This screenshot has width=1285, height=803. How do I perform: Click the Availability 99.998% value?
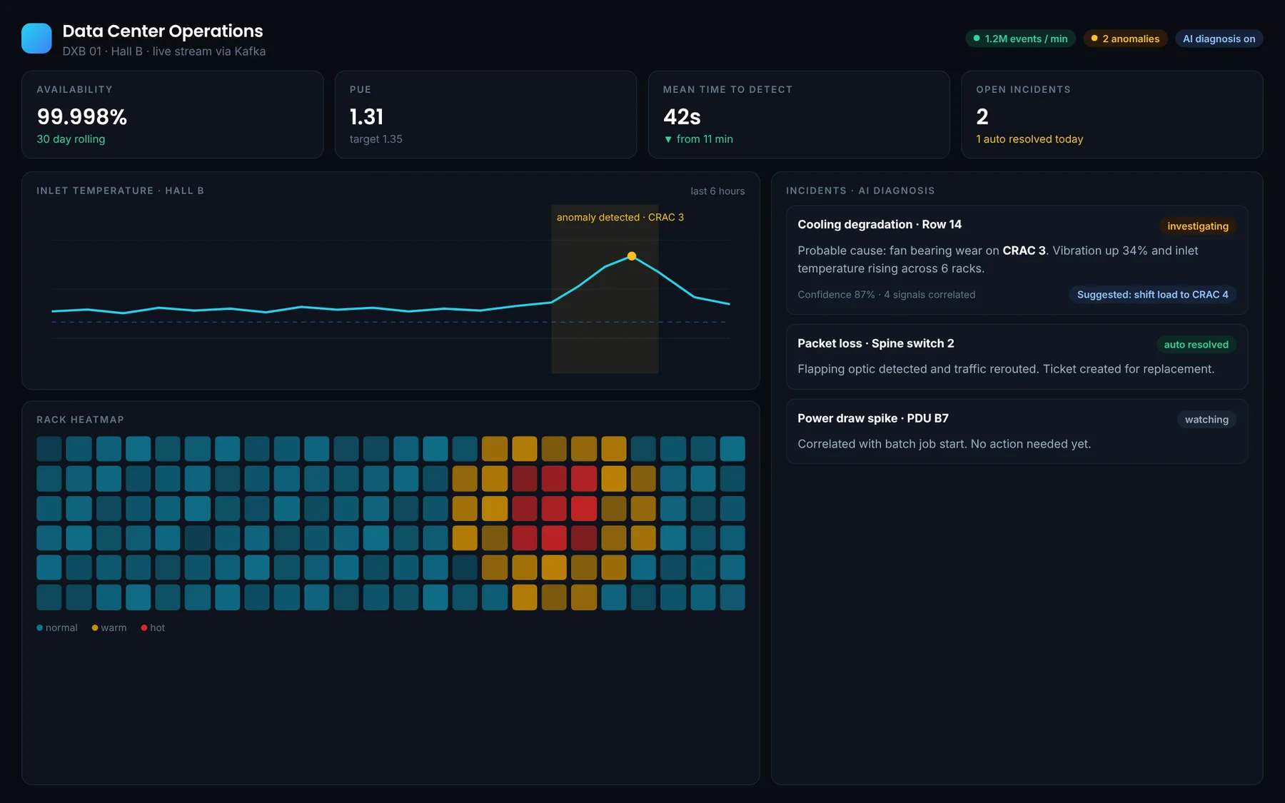(x=82, y=116)
